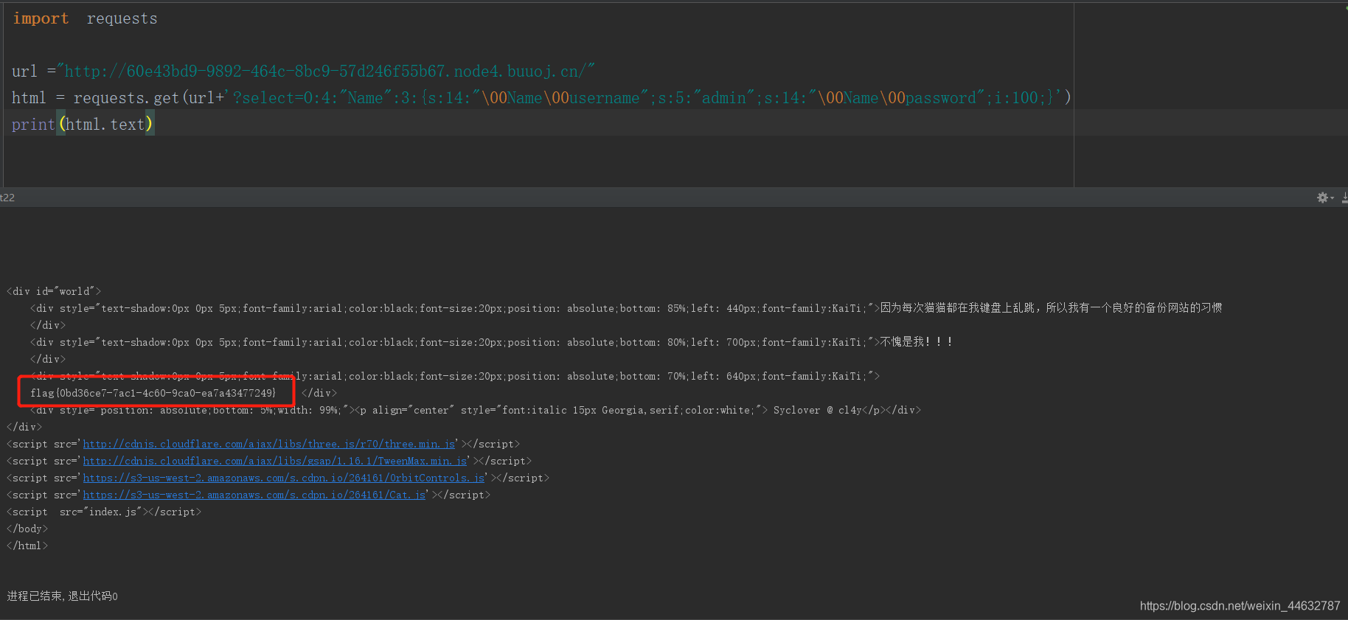Click the 'index.js' script source line
Viewport: 1348px width, 620px height.
tap(104, 512)
